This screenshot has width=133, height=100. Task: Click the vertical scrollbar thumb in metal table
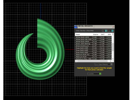(x=113, y=47)
